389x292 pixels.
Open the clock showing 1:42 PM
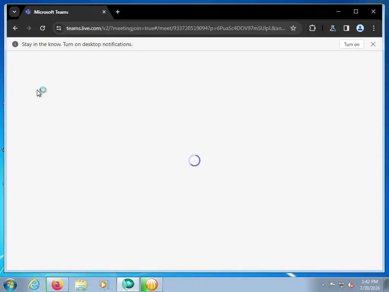pyautogui.click(x=370, y=285)
